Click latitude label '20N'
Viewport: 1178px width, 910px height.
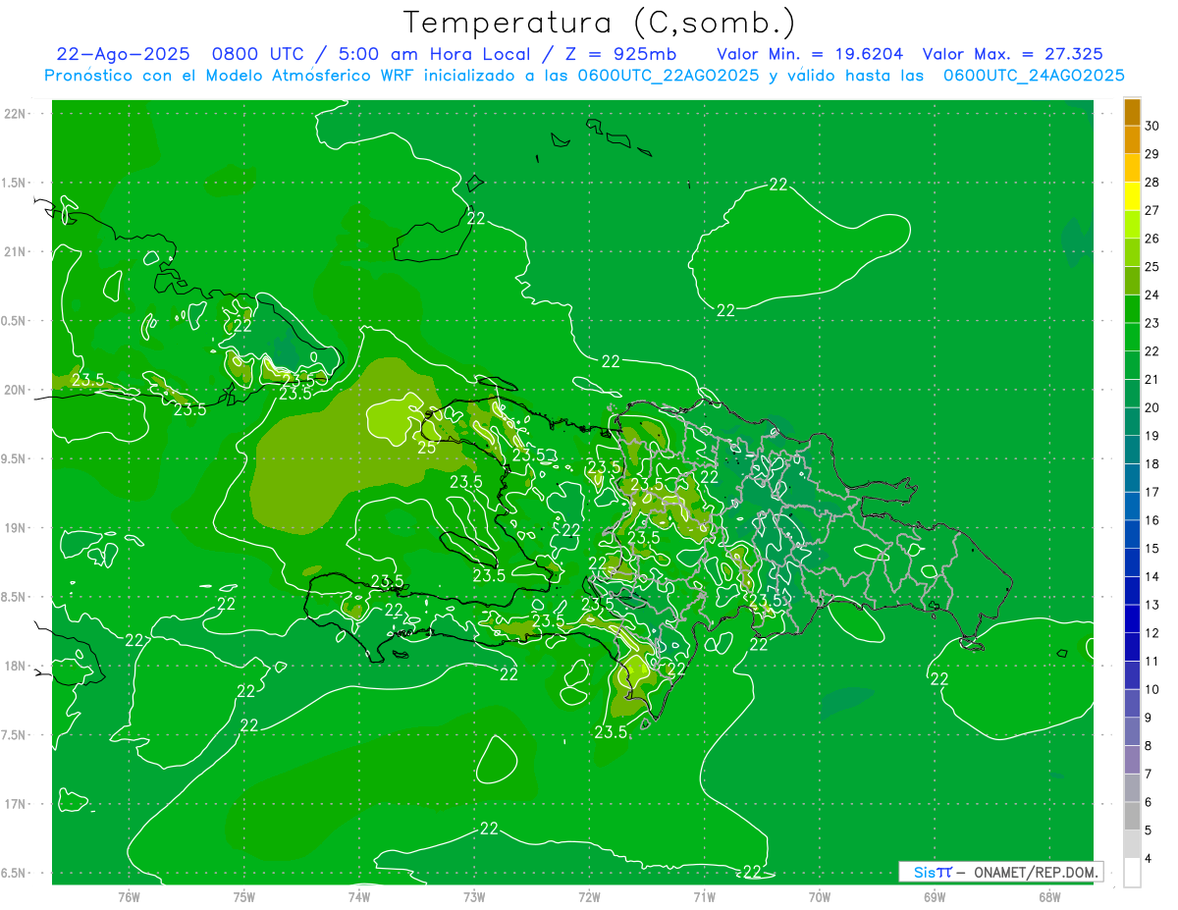[x=15, y=390]
